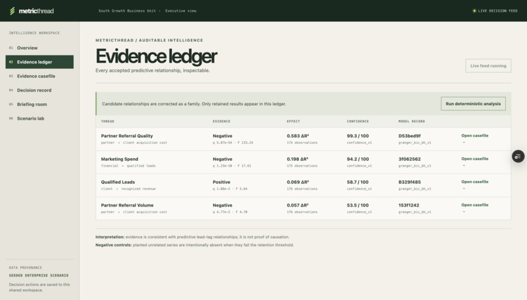Click the MODEL RECORD column header
The width and height of the screenshot is (527, 300).
(411, 122)
